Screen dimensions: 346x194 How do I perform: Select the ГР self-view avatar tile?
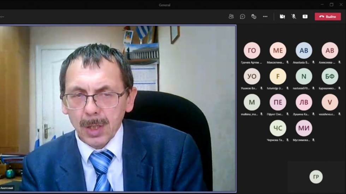point(316,177)
